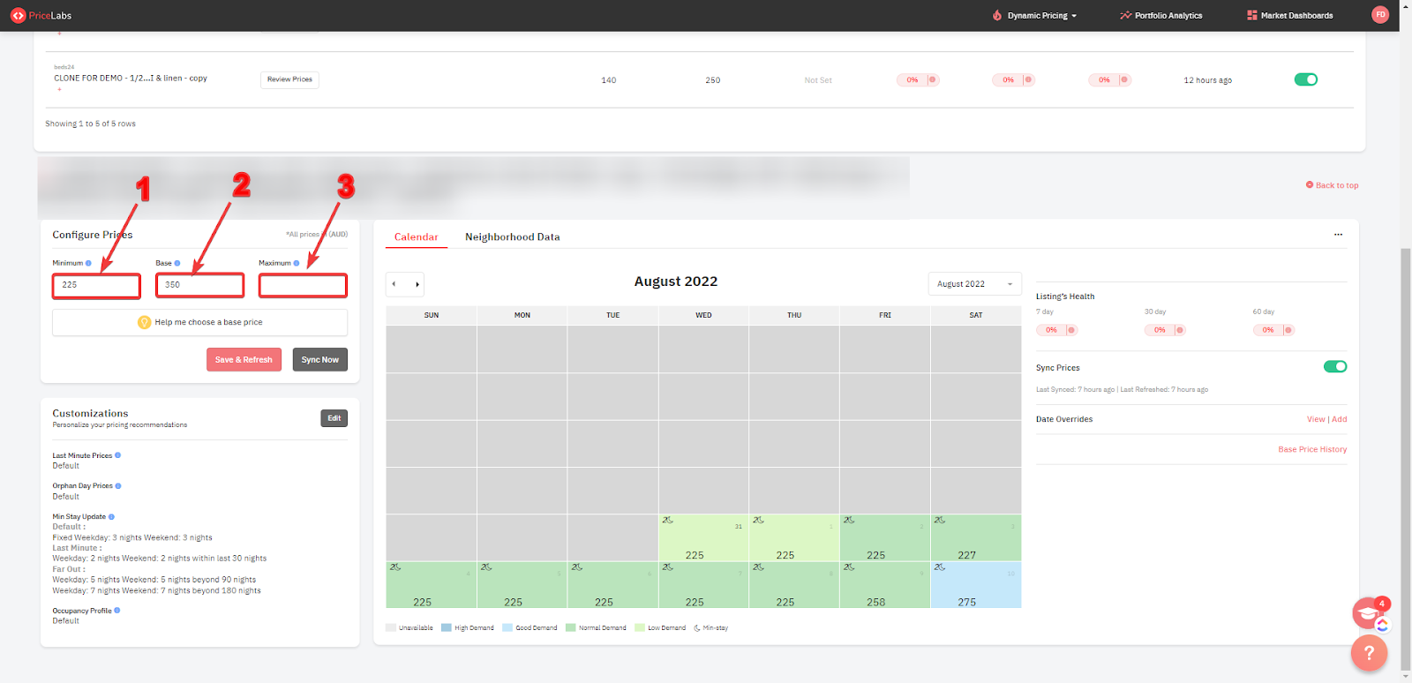Click the info icon beside Min Stay Update
Screen dimensions: 1412x683
(111, 516)
